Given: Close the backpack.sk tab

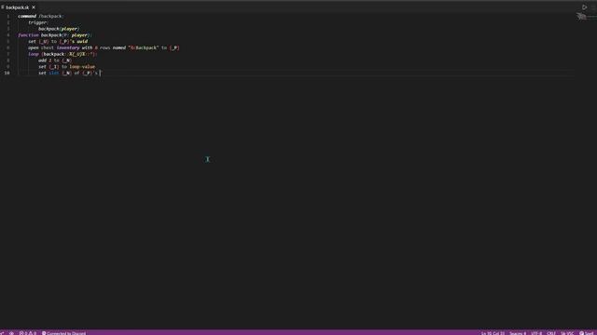Looking at the screenshot, I should point(34,7).
